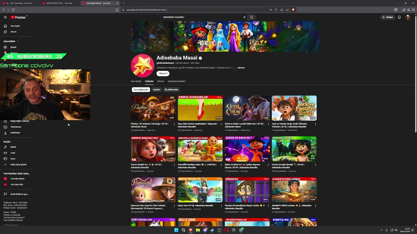Open Brave playlist music icon
Screen dimensions: 417x234
tap(404, 10)
